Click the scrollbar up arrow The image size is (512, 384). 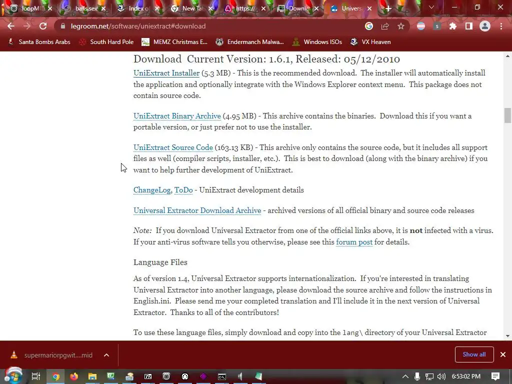point(507,56)
